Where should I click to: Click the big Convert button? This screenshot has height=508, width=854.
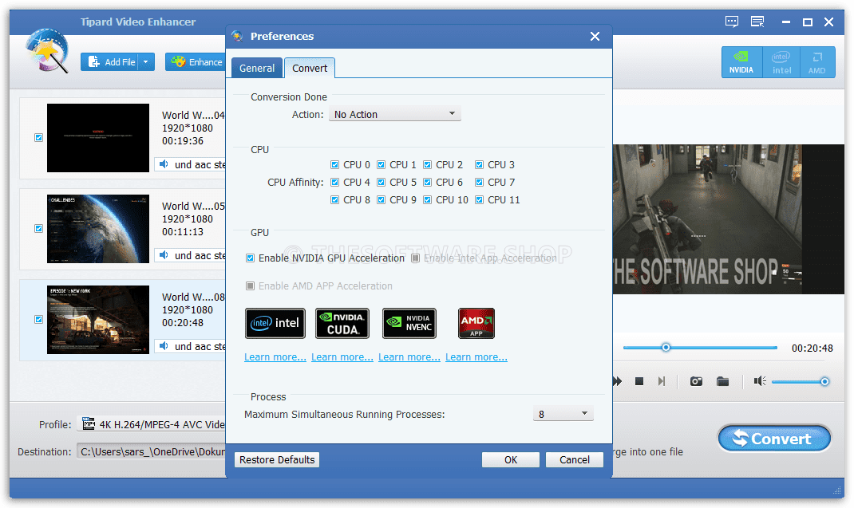click(x=774, y=439)
